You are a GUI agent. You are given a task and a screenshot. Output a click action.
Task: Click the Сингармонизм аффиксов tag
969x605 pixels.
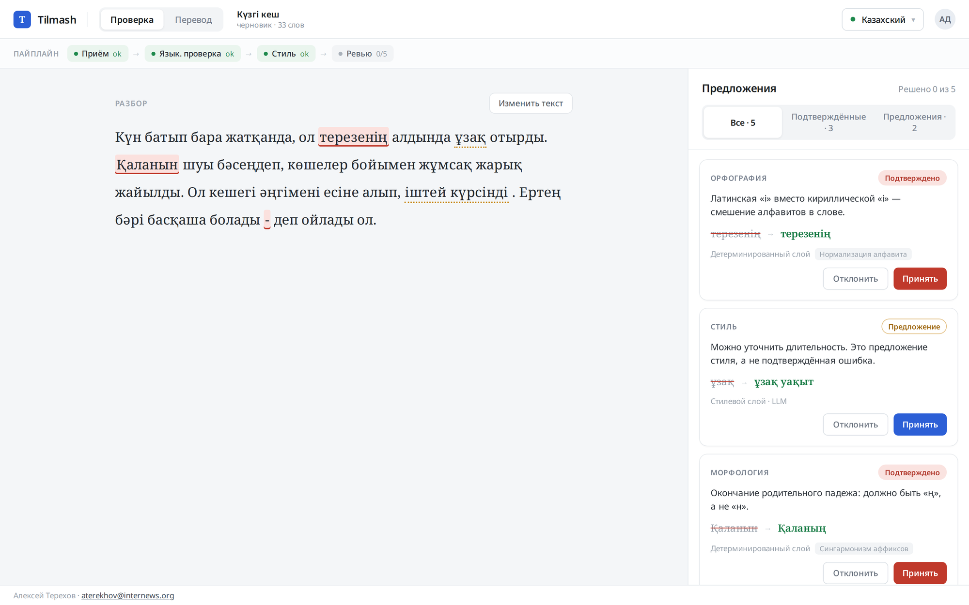(x=864, y=548)
